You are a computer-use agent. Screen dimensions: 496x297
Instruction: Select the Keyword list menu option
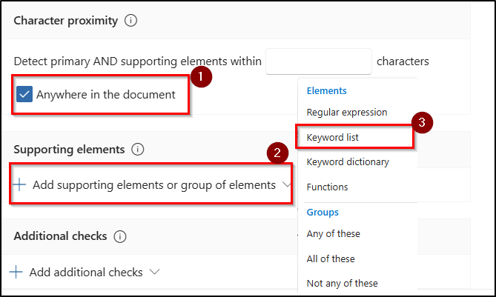333,138
